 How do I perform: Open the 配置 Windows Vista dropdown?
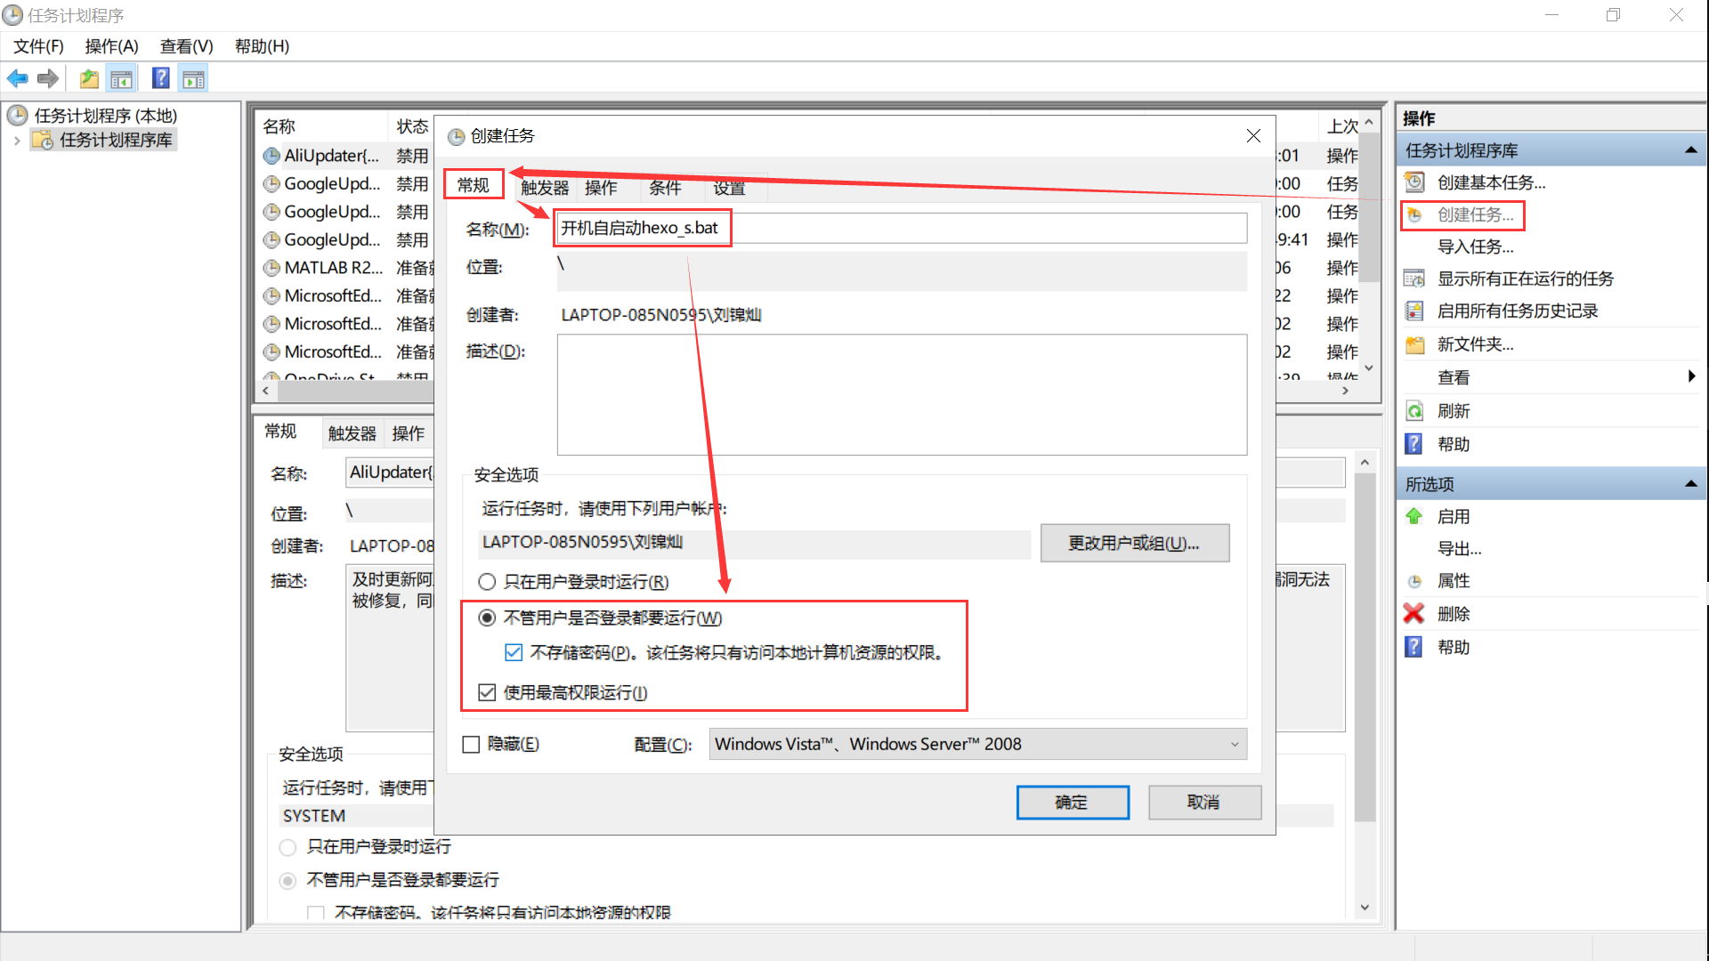(x=977, y=745)
